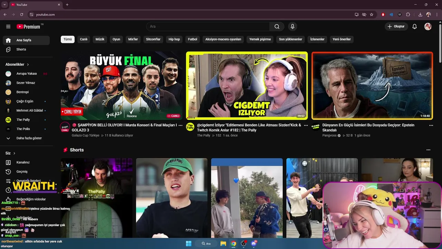Screen dimensions: 442x249
Task: Select the Müzik filter chip
Action: (100, 39)
